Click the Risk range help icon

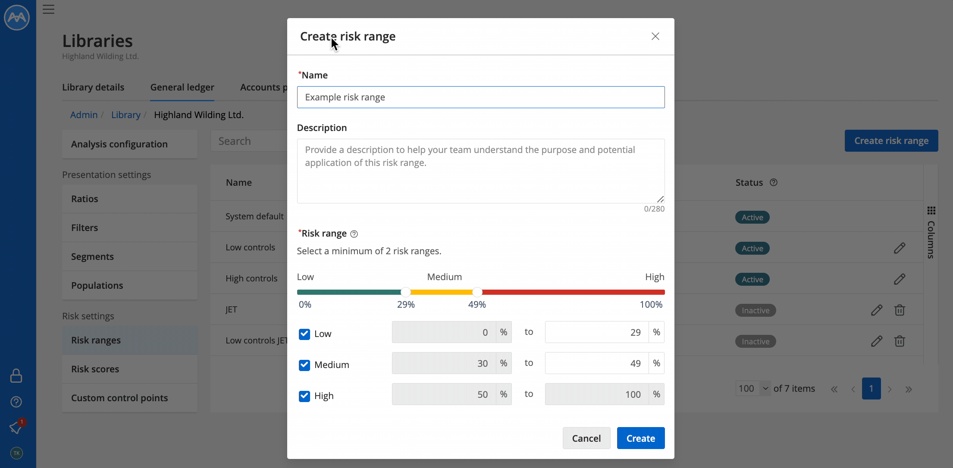[x=354, y=234]
